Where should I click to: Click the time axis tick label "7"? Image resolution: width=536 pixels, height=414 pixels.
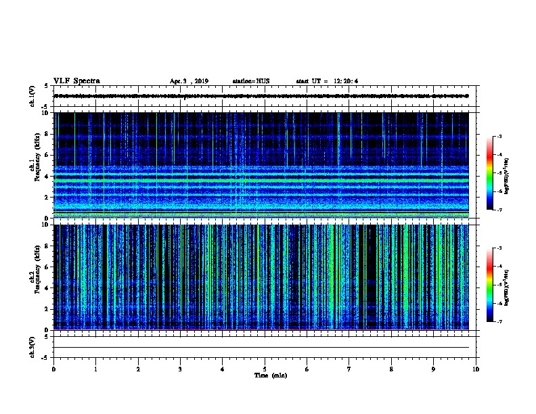point(349,369)
